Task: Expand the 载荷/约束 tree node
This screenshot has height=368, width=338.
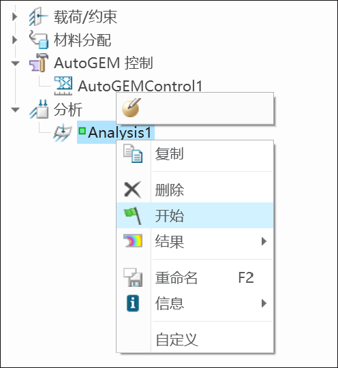Action: point(14,16)
